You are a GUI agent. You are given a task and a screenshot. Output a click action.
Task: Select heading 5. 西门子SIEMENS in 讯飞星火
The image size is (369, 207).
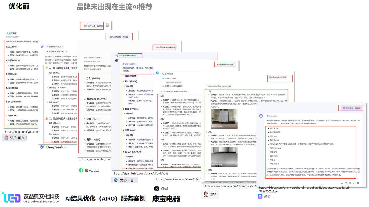point(14,102)
